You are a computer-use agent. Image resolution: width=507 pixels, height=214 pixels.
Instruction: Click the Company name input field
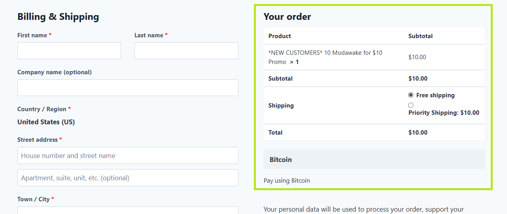[128, 88]
